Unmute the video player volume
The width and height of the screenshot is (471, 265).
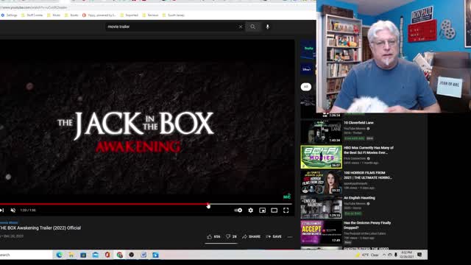tap(13, 211)
